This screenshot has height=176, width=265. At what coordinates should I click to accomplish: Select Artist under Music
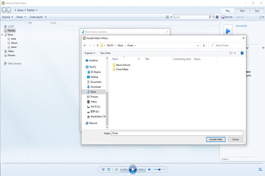point(12,39)
